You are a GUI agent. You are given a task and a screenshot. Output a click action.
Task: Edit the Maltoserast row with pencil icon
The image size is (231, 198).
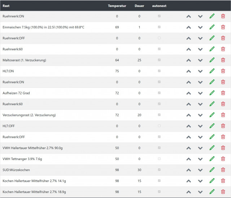point(212,60)
